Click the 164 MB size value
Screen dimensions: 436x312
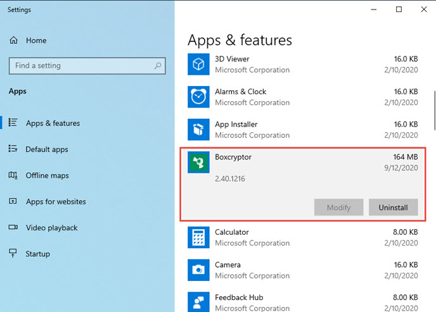[x=405, y=157]
